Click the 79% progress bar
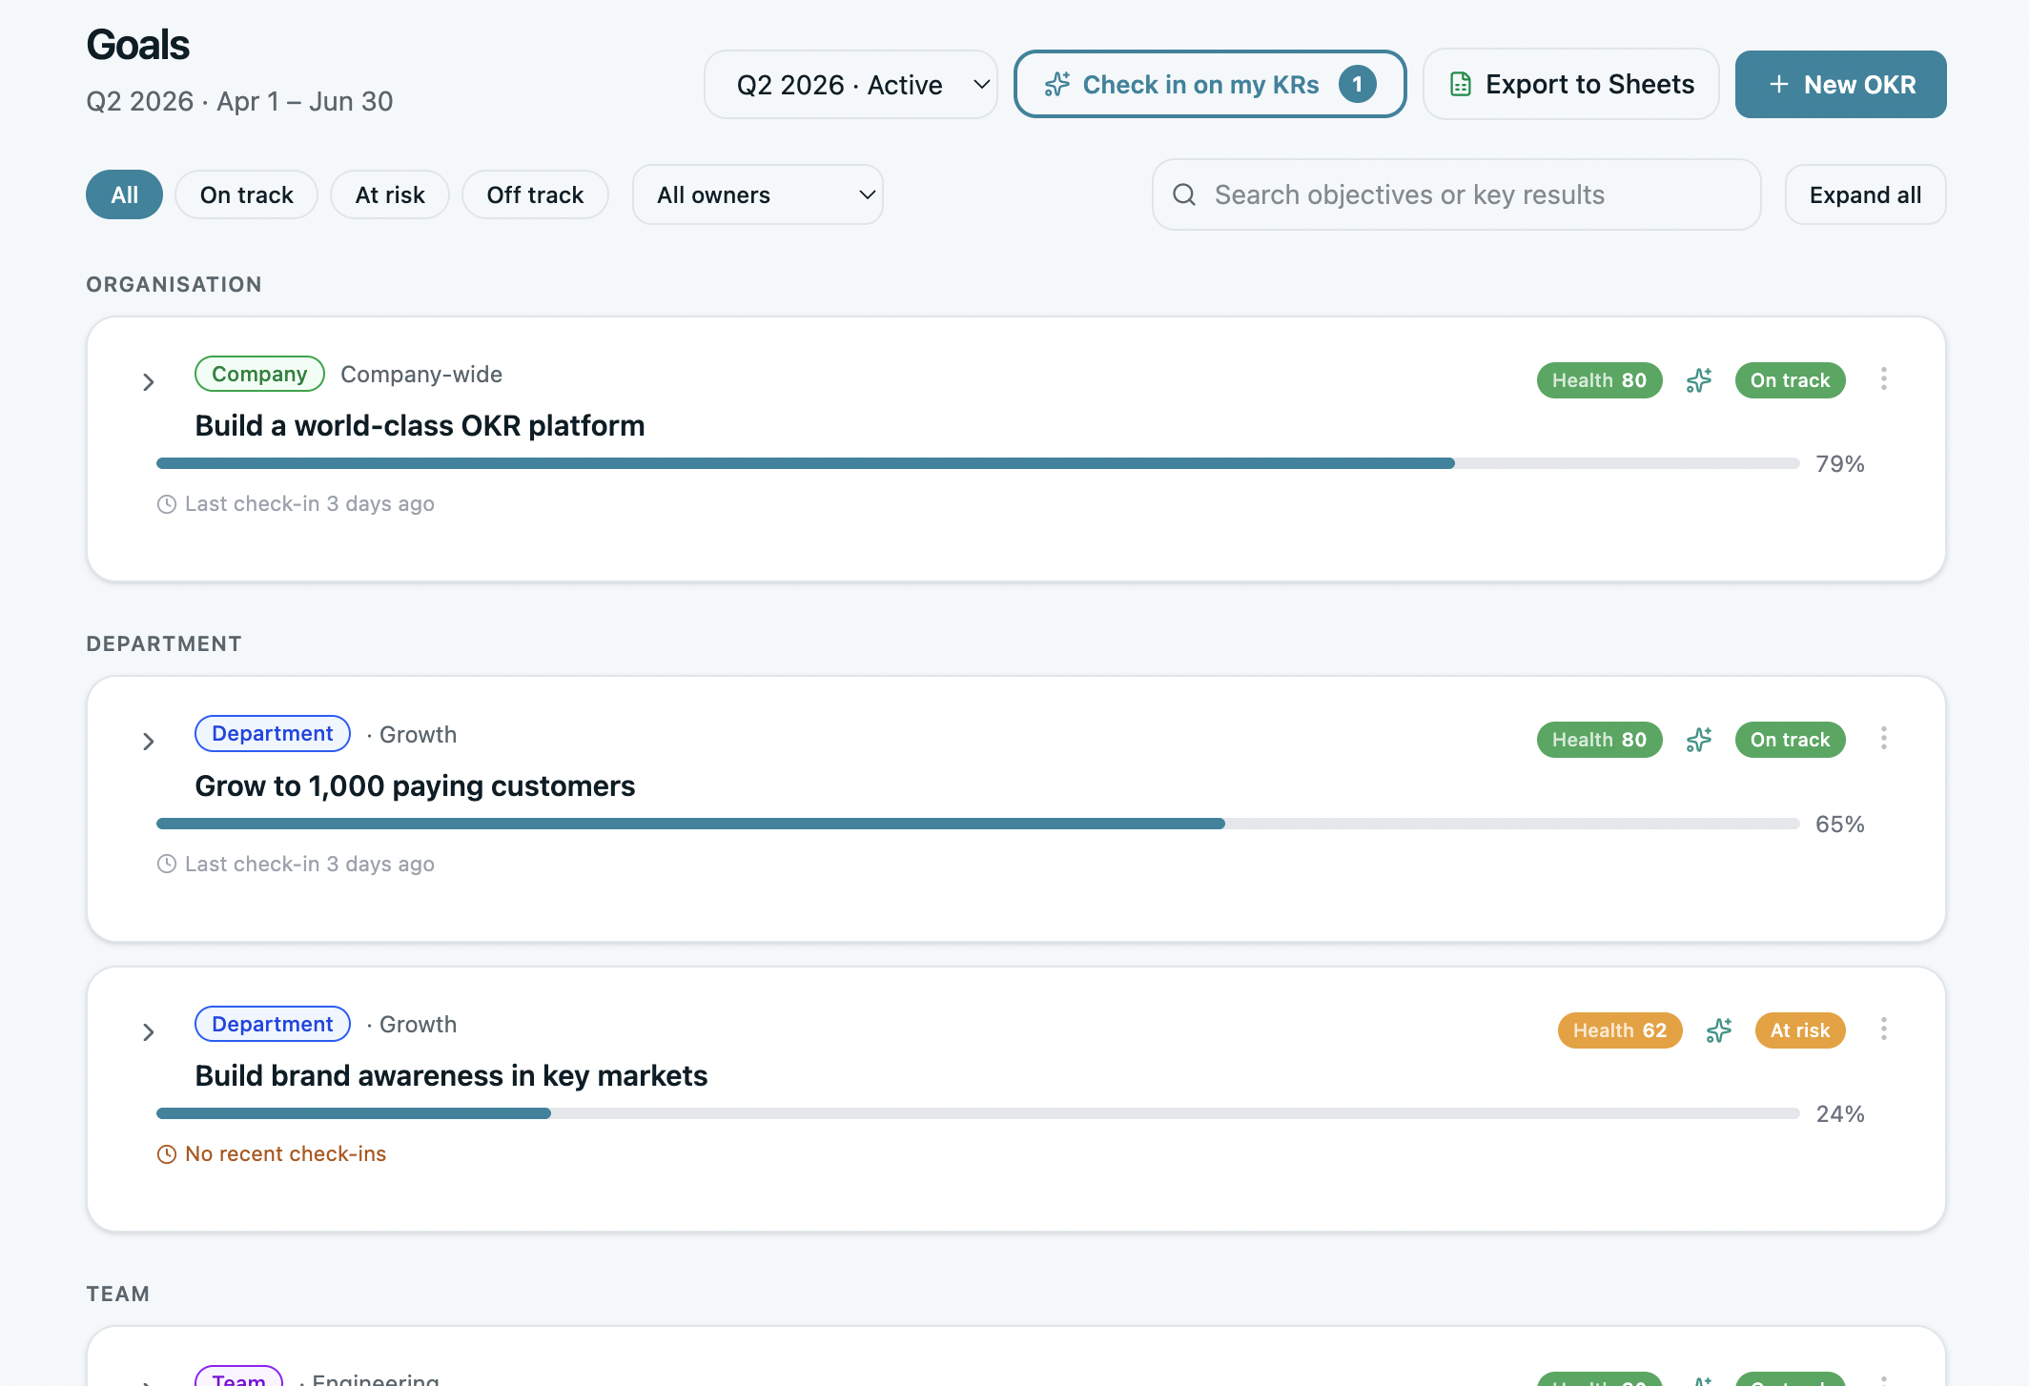 tap(977, 463)
